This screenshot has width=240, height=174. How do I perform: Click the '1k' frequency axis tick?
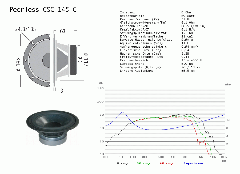coord(173,157)
